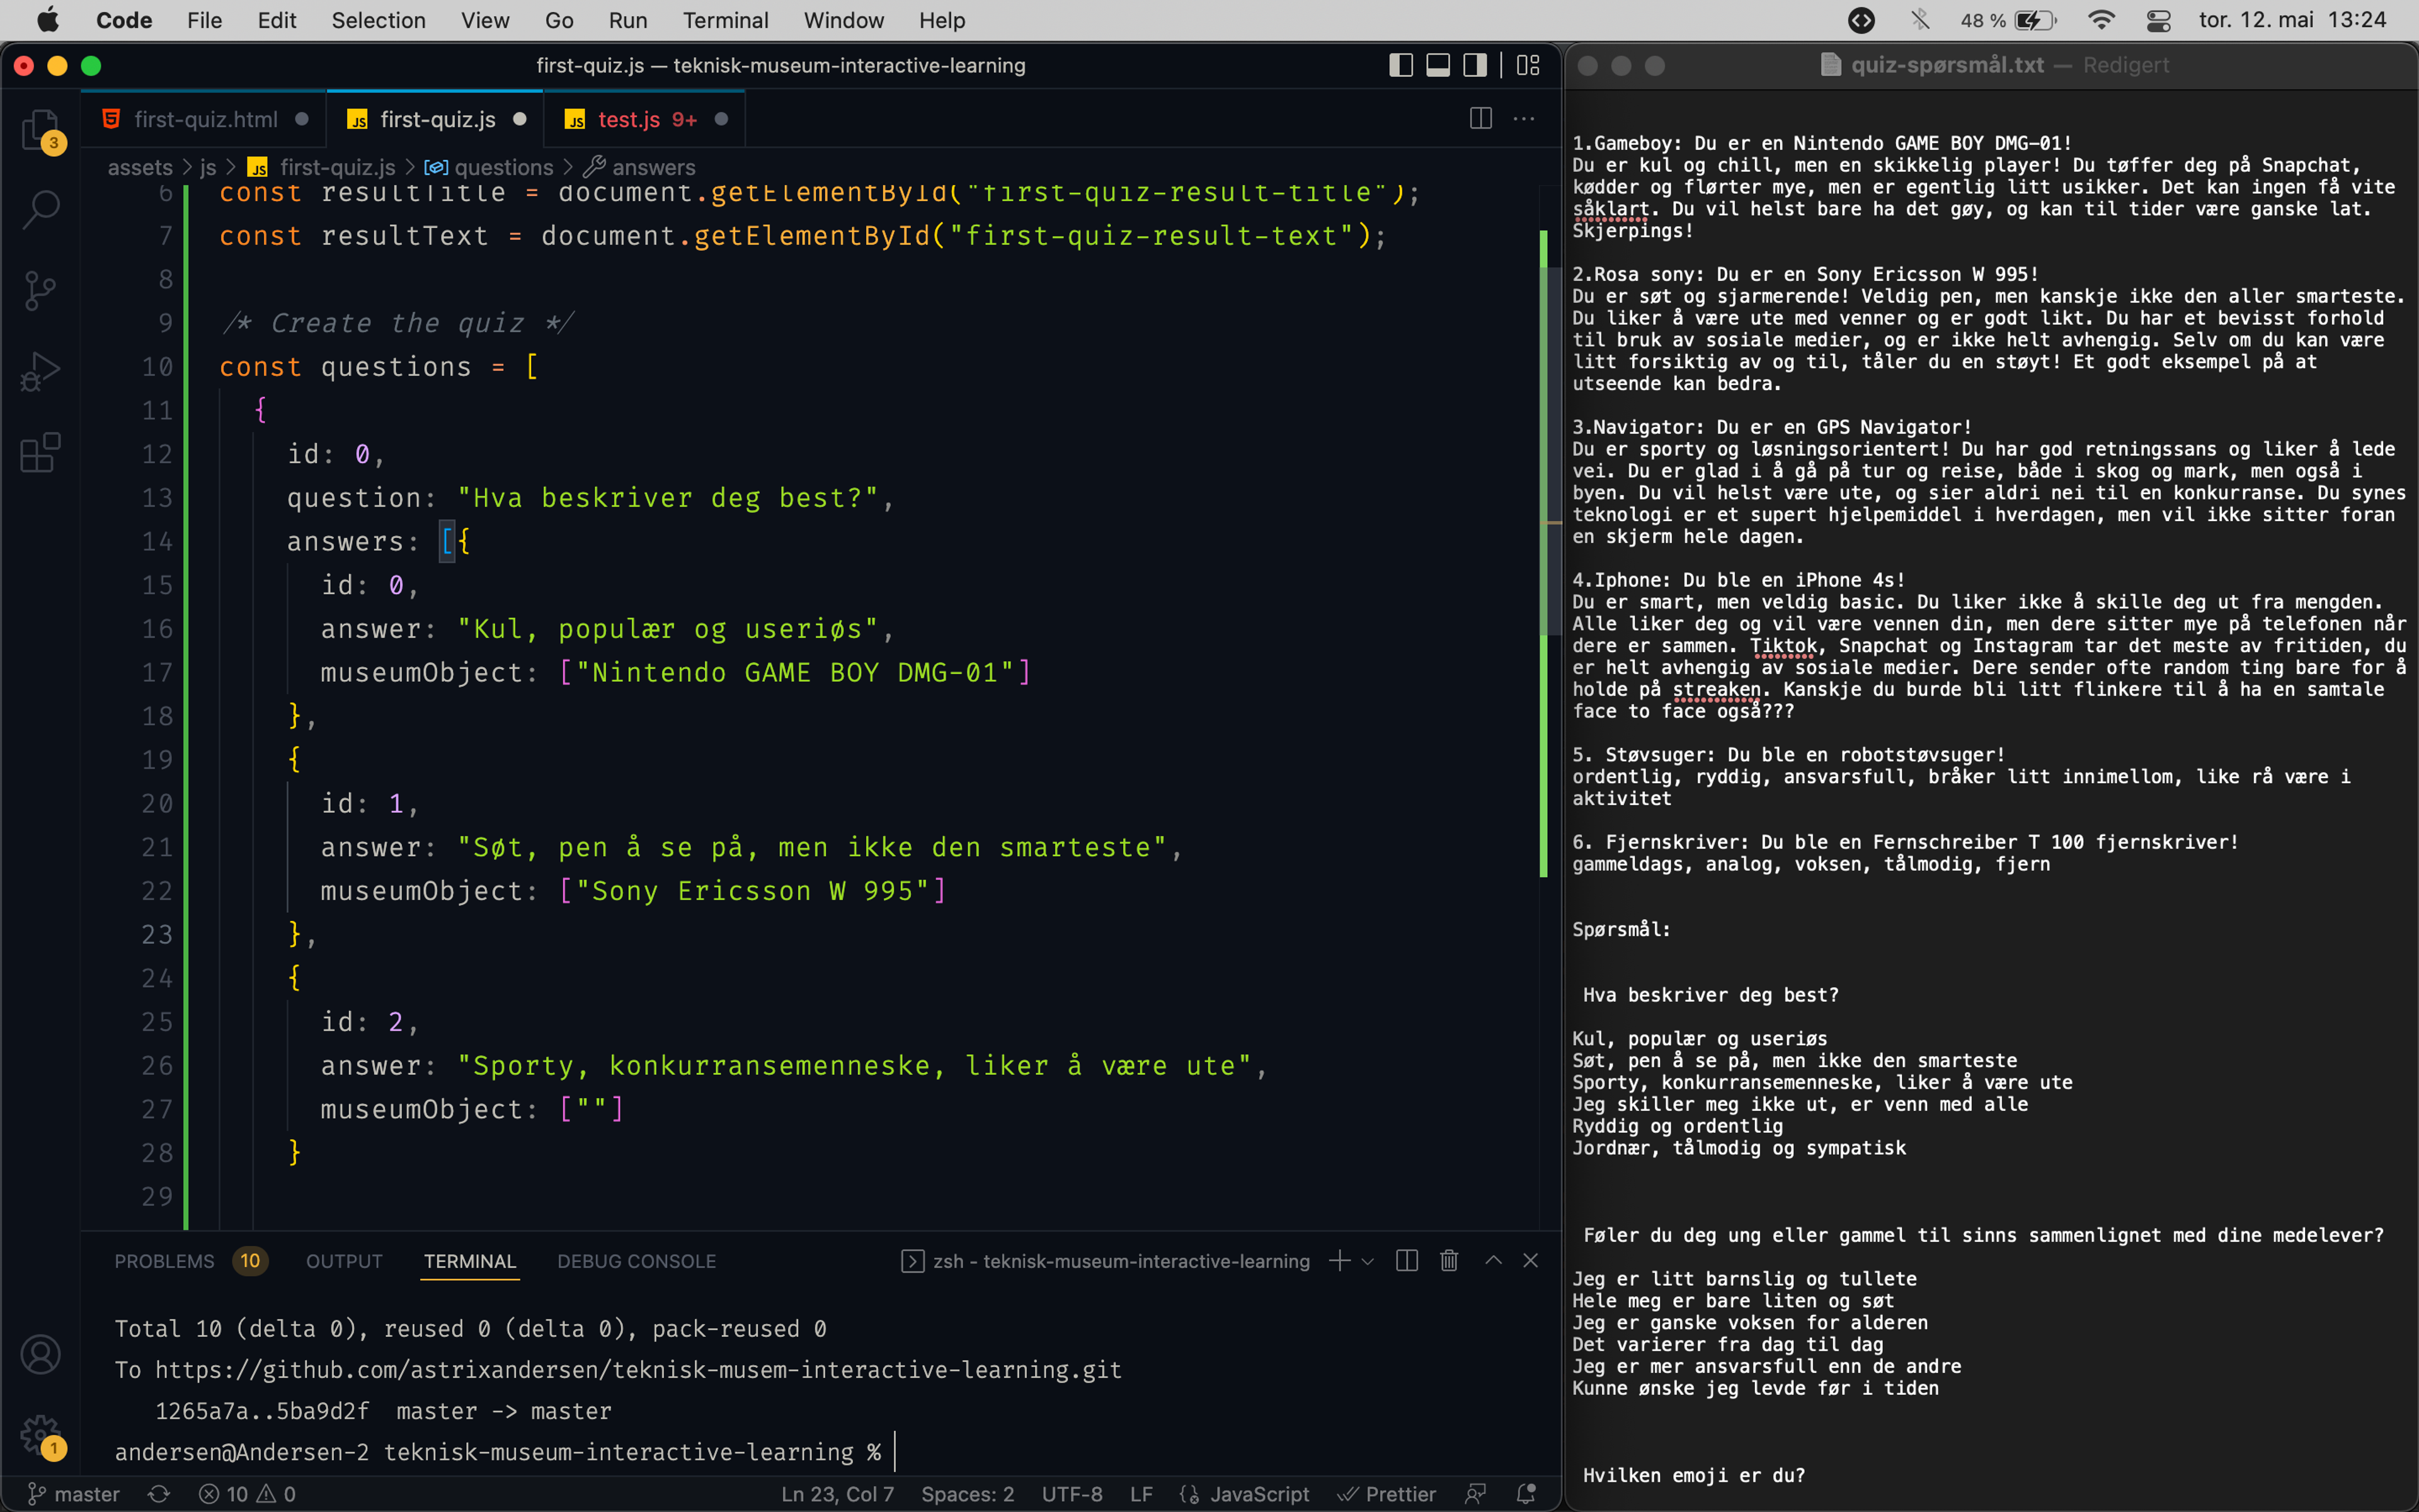Maximize the panel with the chevron up
This screenshot has height=1512, width=2419.
coord(1492,1261)
